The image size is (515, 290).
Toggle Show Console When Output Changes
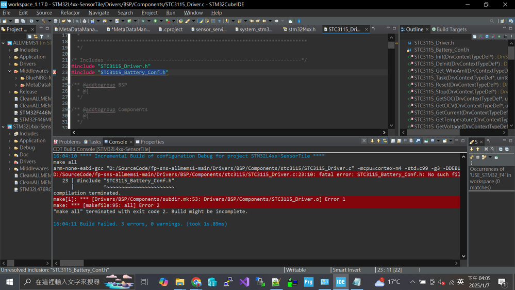click(x=418, y=141)
